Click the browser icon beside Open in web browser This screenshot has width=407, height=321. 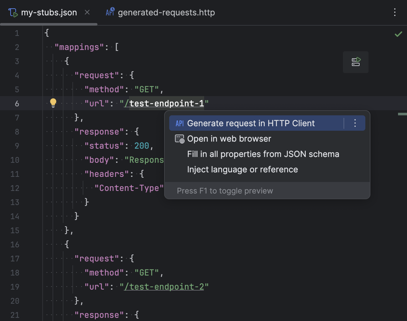[x=179, y=139]
